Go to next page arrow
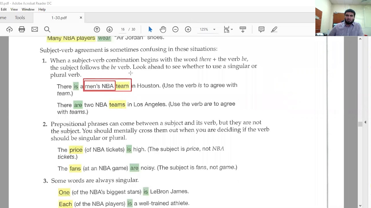This screenshot has height=208, width=371. click(109, 29)
